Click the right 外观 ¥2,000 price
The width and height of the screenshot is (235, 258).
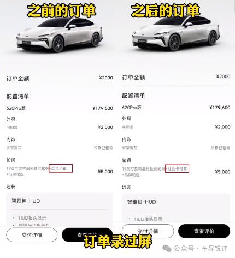click(222, 127)
